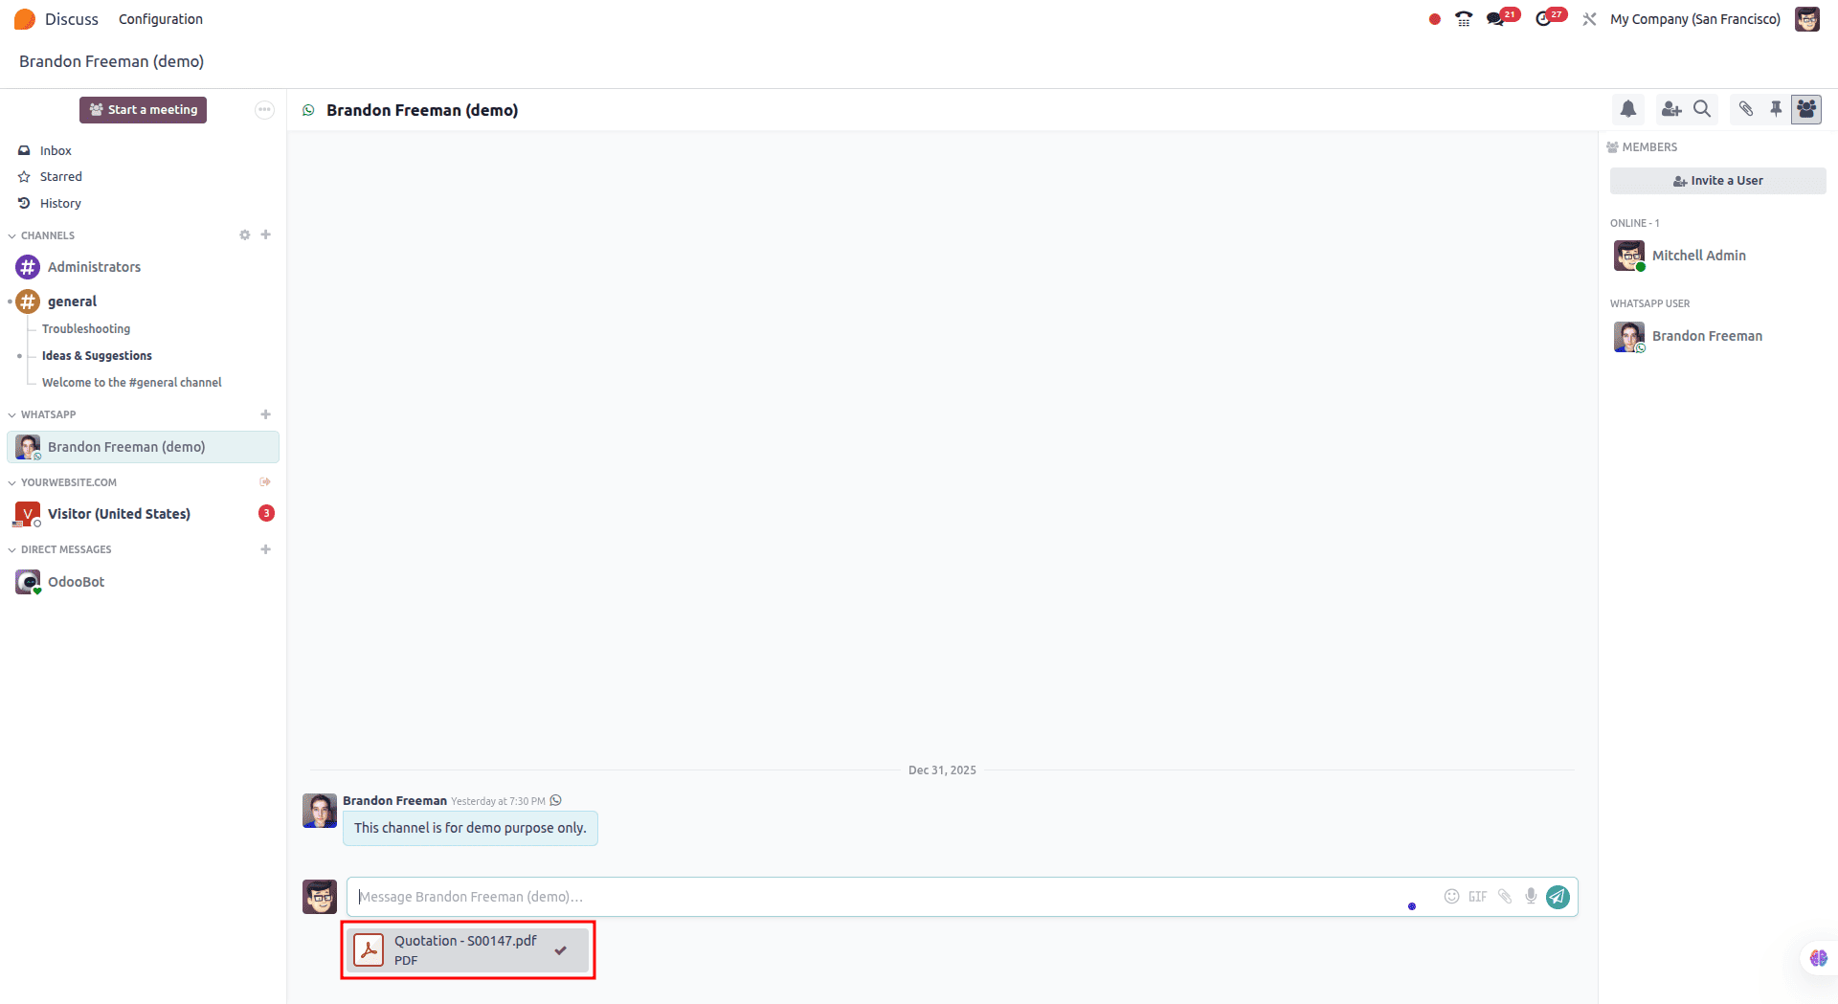This screenshot has height=1004, width=1838.
Task: Send the message with the paper plane icon
Action: [x=1558, y=897]
